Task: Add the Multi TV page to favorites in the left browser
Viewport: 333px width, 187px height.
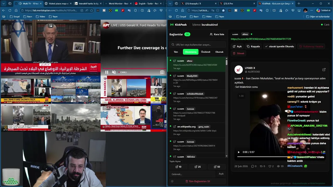Action: [x=92, y=10]
